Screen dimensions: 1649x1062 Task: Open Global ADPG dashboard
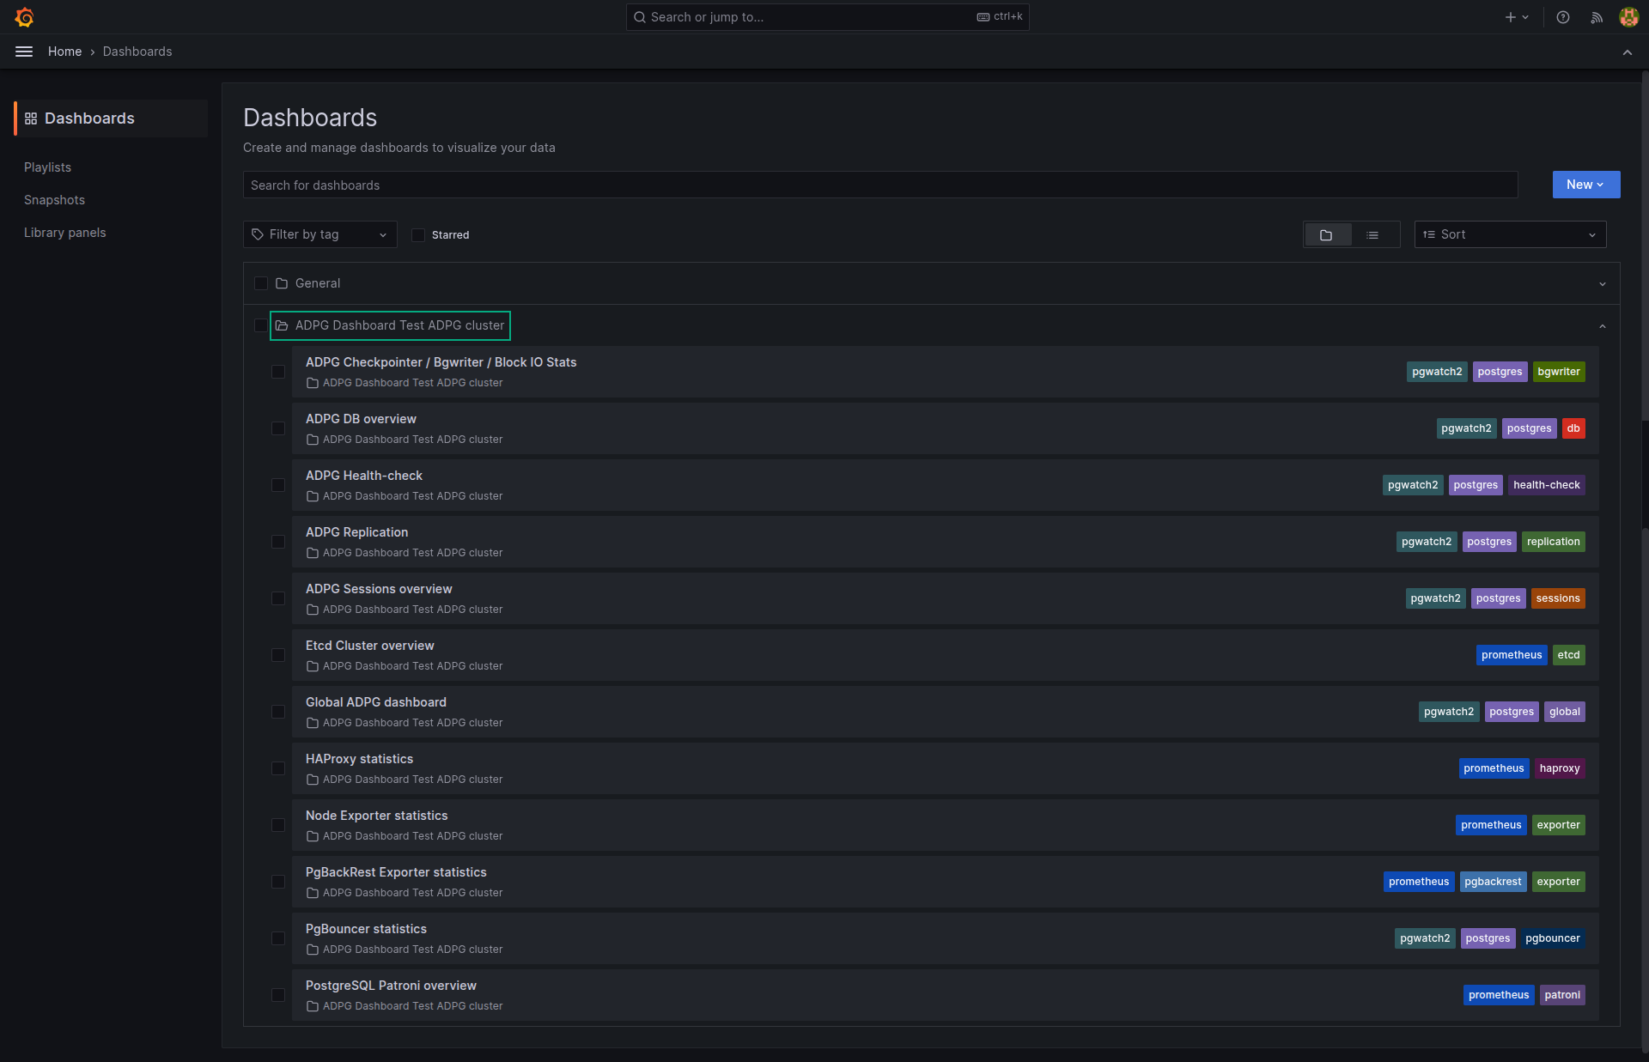tap(376, 702)
